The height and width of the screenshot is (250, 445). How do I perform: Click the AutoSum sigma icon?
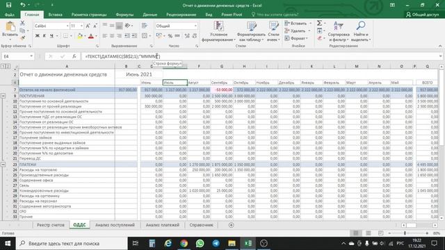319,23
